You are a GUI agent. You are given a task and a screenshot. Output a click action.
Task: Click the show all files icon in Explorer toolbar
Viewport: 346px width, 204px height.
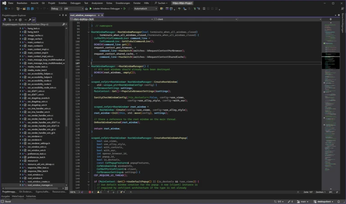click(20, 20)
